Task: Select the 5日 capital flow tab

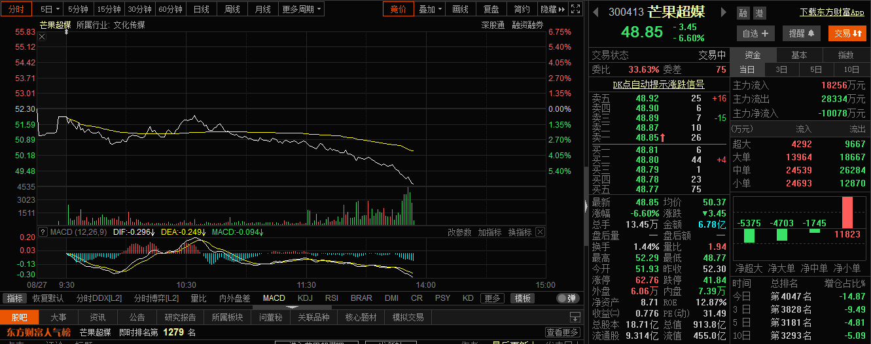Action: pyautogui.click(x=816, y=69)
